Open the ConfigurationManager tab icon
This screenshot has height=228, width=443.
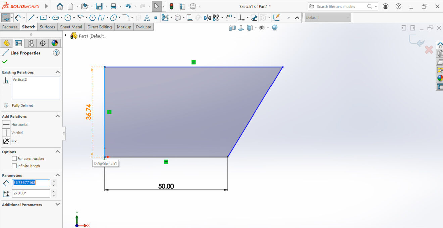coord(31,43)
